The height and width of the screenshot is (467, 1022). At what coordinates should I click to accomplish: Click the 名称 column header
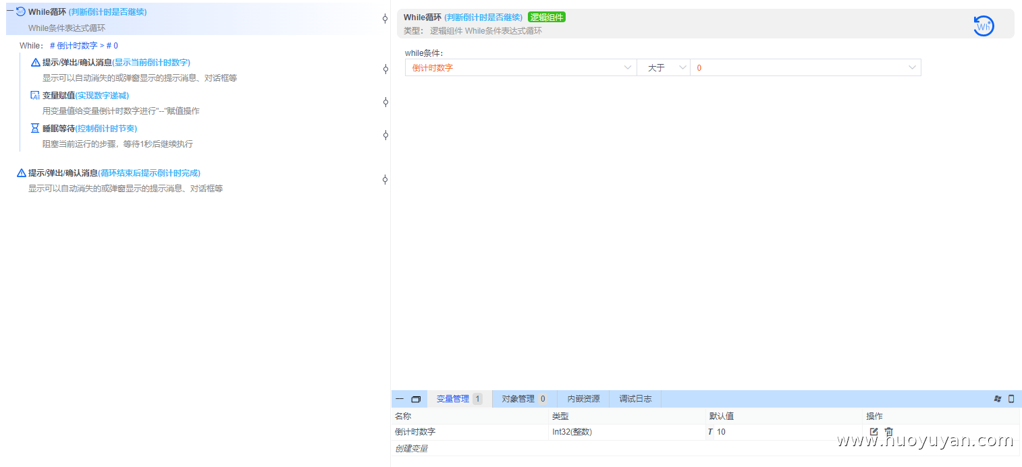point(403,416)
